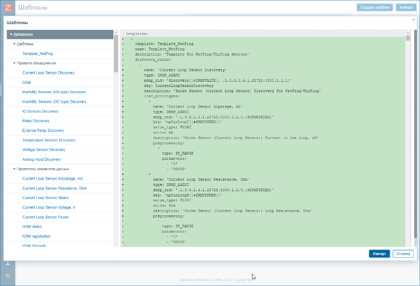Select Voltage Sensor Discovery
Viewport: 420px width, 286px height.
[x=44, y=150]
